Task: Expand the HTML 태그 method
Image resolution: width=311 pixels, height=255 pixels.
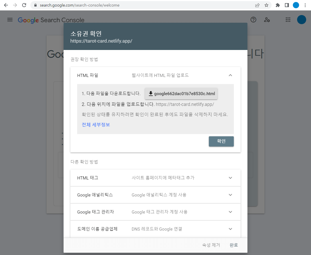Action: [x=230, y=178]
